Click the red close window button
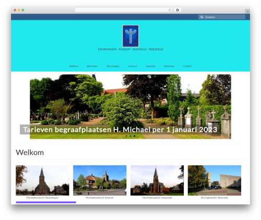This screenshot has width=261, height=220. [15, 10]
